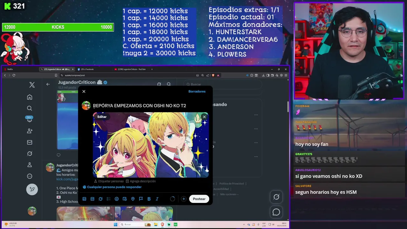Change reply setting Cualquier persona puede responder

coord(112,187)
